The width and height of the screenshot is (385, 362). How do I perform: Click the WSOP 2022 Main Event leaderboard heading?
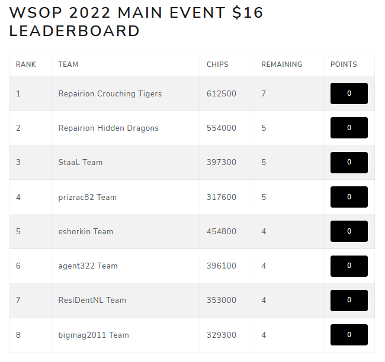[136, 22]
